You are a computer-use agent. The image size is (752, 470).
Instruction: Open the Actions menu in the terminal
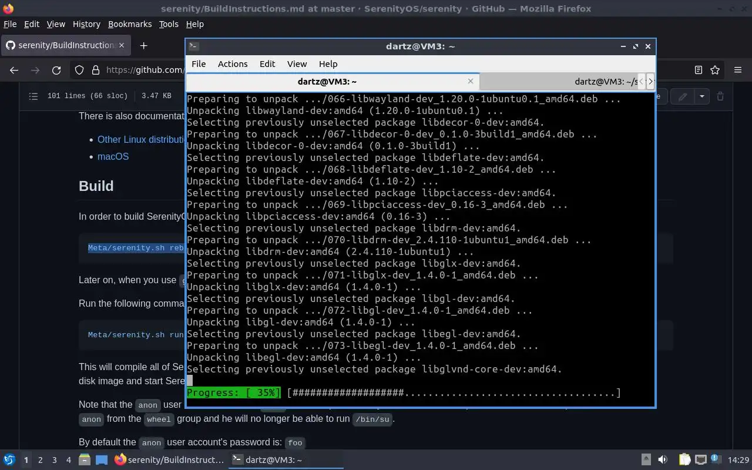coord(233,63)
